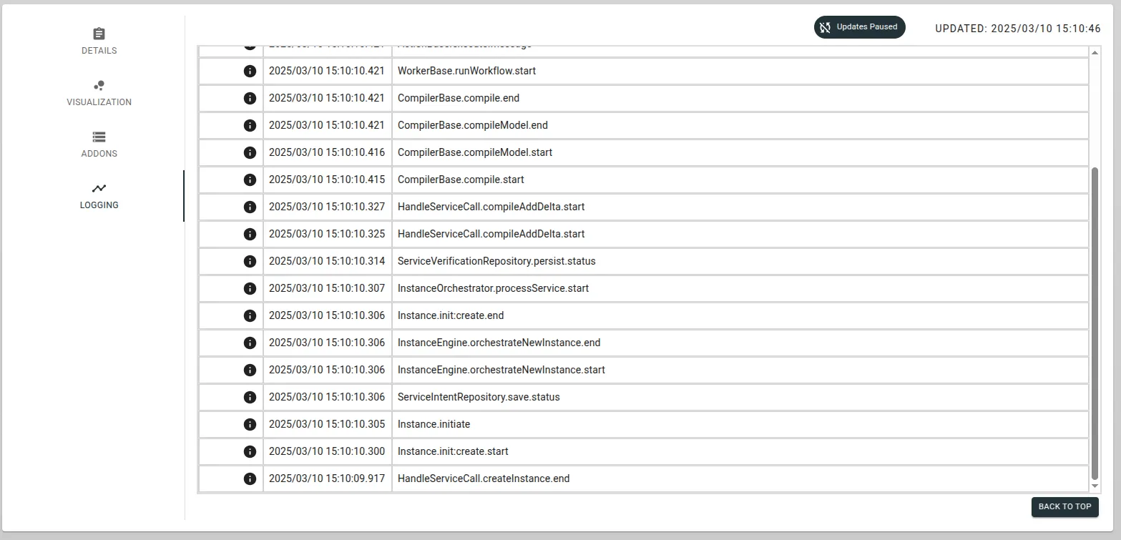Click the scrollbar down arrow of log list
This screenshot has width=1121, height=540.
point(1094,486)
